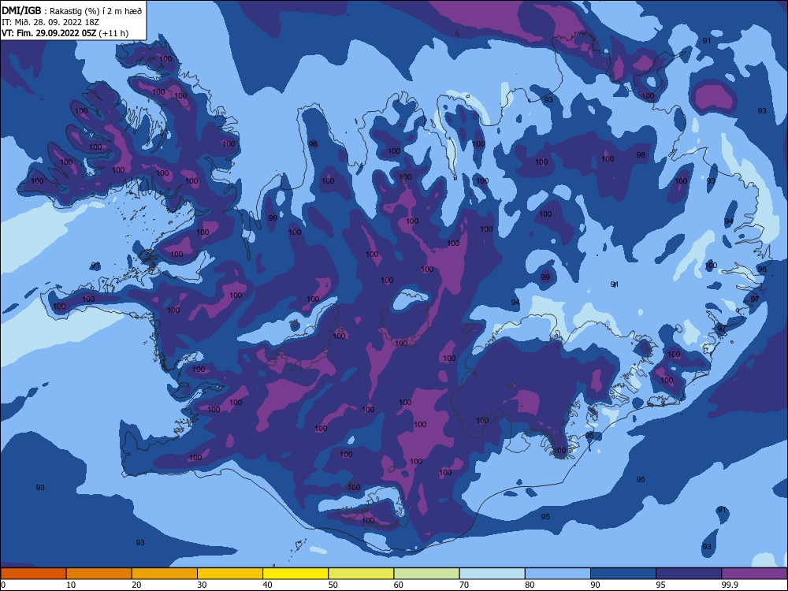Click the legend label 30

202,585
